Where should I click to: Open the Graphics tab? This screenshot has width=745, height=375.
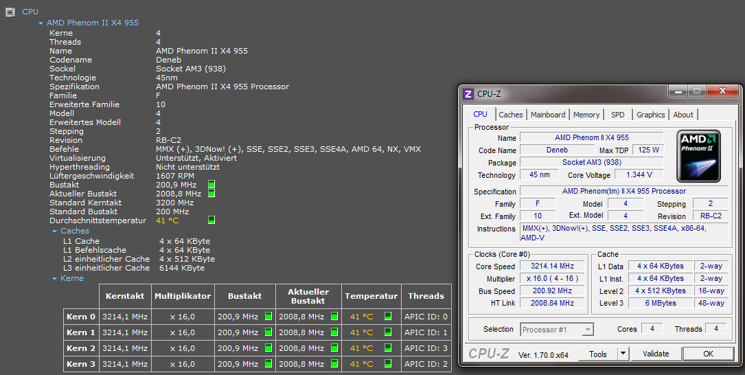click(650, 115)
